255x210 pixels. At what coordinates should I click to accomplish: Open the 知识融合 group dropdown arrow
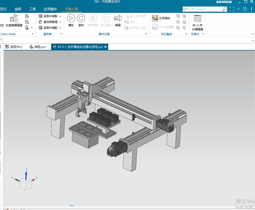coord(186,34)
